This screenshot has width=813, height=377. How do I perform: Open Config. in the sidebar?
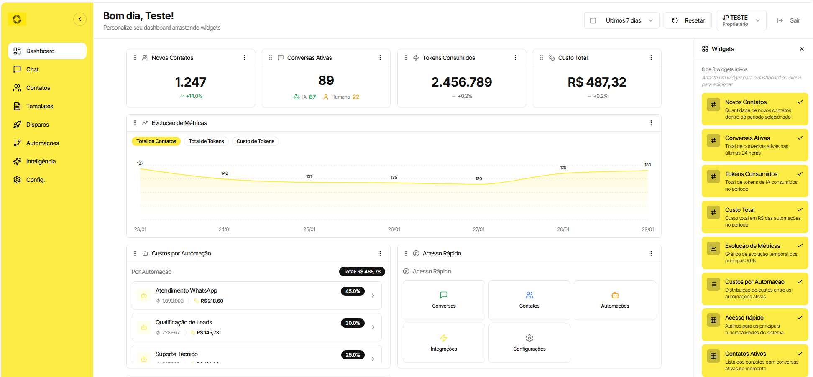point(47,180)
